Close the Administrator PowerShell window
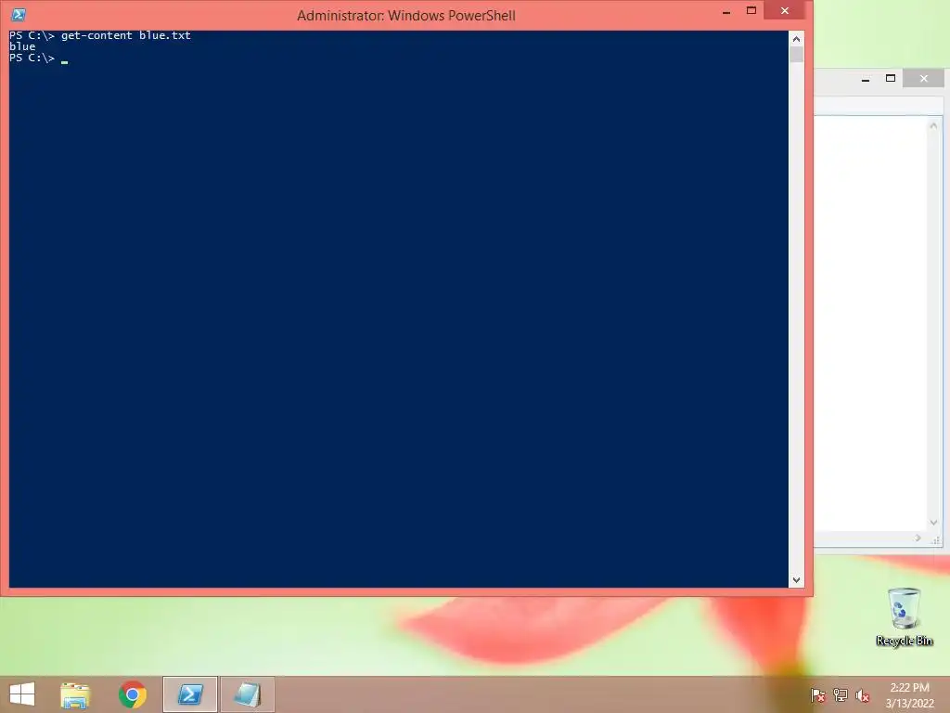Image resolution: width=950 pixels, height=713 pixels. pos(785,11)
